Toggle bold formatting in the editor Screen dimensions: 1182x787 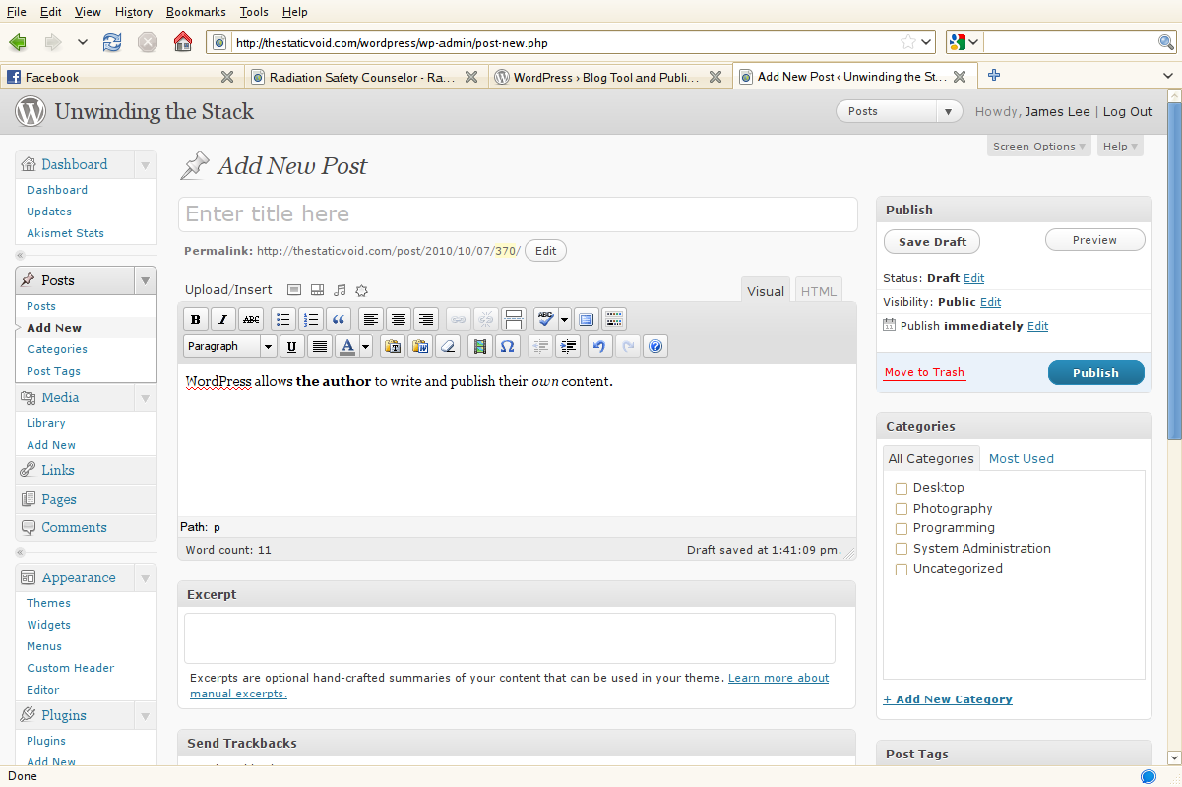195,319
